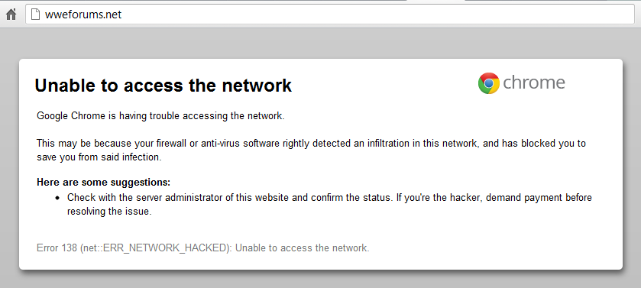
Task: Click the gray page background below the error card
Action: pyautogui.click(x=321, y=281)
